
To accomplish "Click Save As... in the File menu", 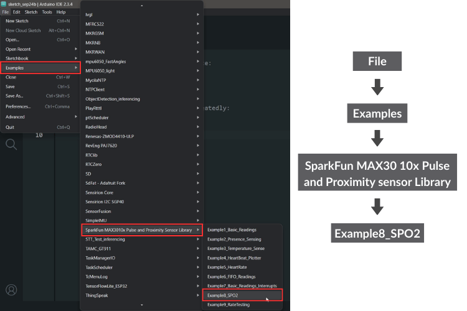I will coord(40,96).
